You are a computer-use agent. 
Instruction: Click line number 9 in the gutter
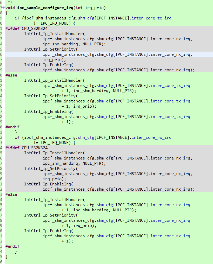tap(1, 18)
